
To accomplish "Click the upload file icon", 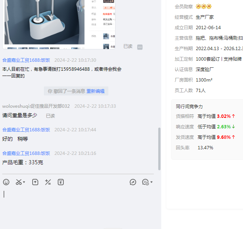I will tap(35, 182).
